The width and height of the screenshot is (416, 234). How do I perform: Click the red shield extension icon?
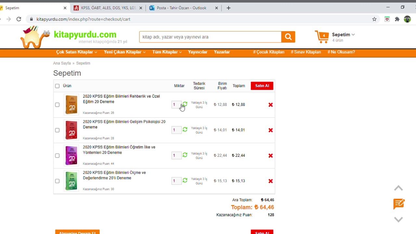pyautogui.click(x=387, y=19)
